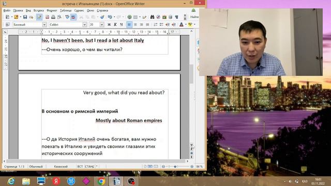Click the vertical scrollbar thumb in Writer

coord(191,74)
